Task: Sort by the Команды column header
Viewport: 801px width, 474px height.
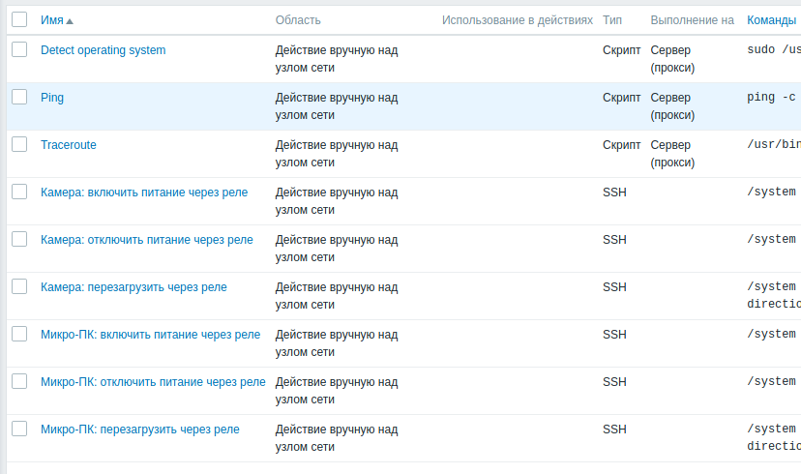Action: pyautogui.click(x=771, y=20)
